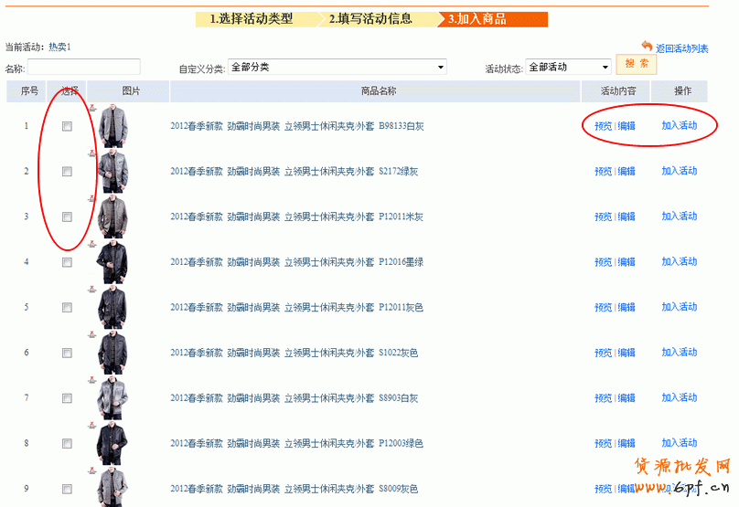Focus the 名称 input field
Viewport: 739px width, 507px height.
84,67
